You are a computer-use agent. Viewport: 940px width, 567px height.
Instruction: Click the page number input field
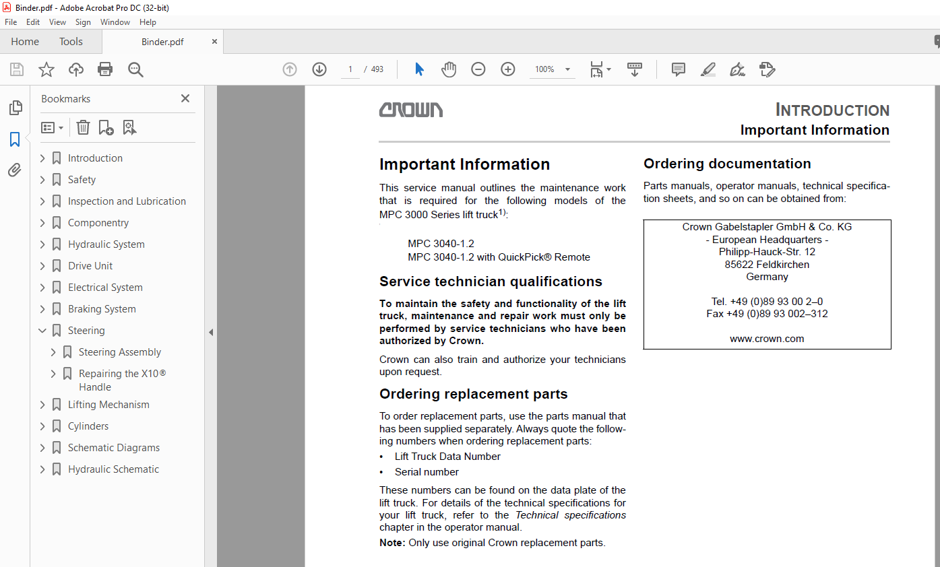coord(350,69)
